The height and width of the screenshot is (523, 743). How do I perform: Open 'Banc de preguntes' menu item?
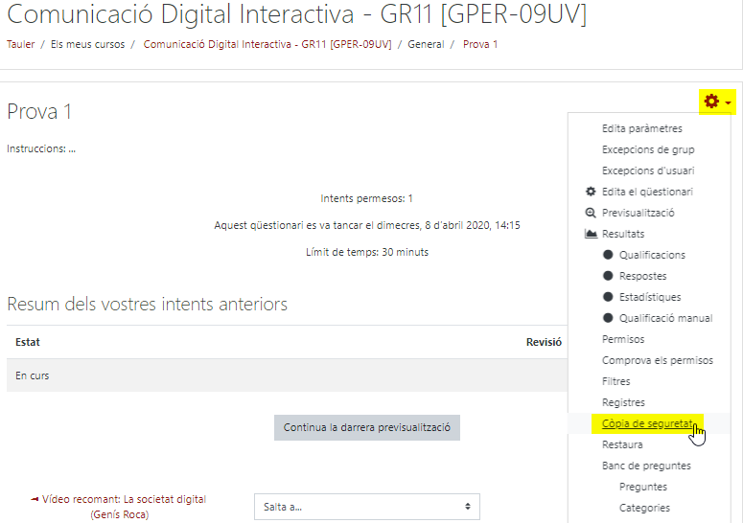pos(646,466)
